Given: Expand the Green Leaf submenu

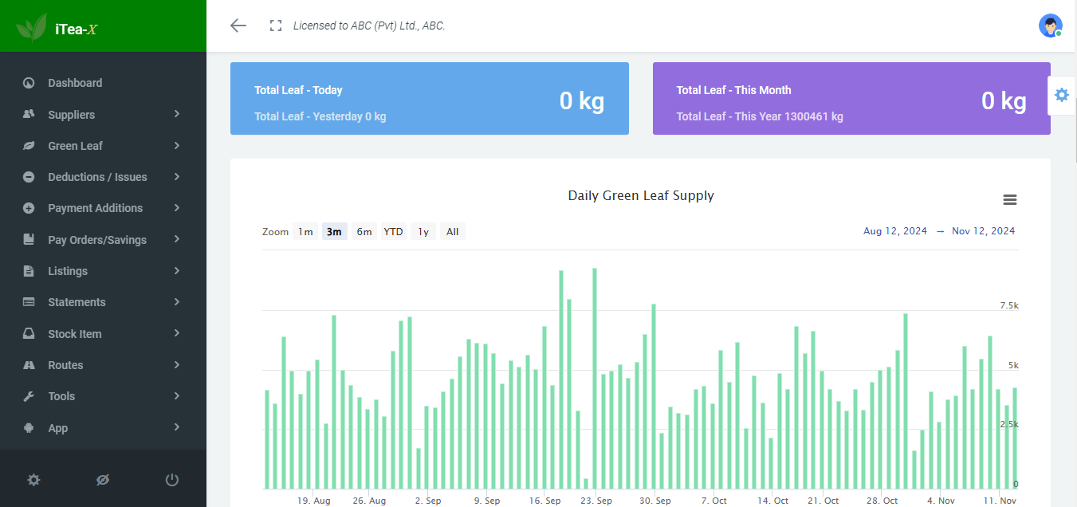Looking at the screenshot, I should tap(103, 146).
